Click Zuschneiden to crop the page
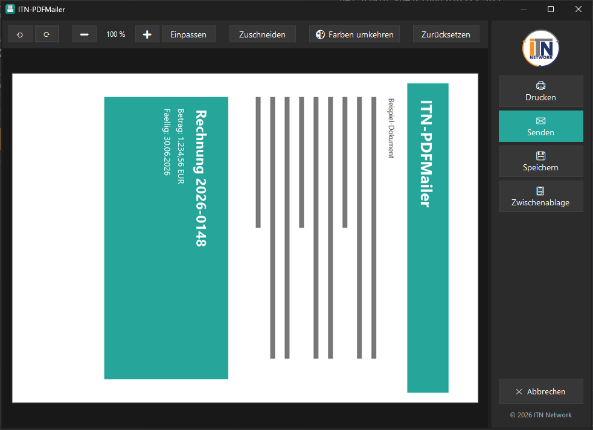This screenshot has width=593, height=430. (x=263, y=34)
